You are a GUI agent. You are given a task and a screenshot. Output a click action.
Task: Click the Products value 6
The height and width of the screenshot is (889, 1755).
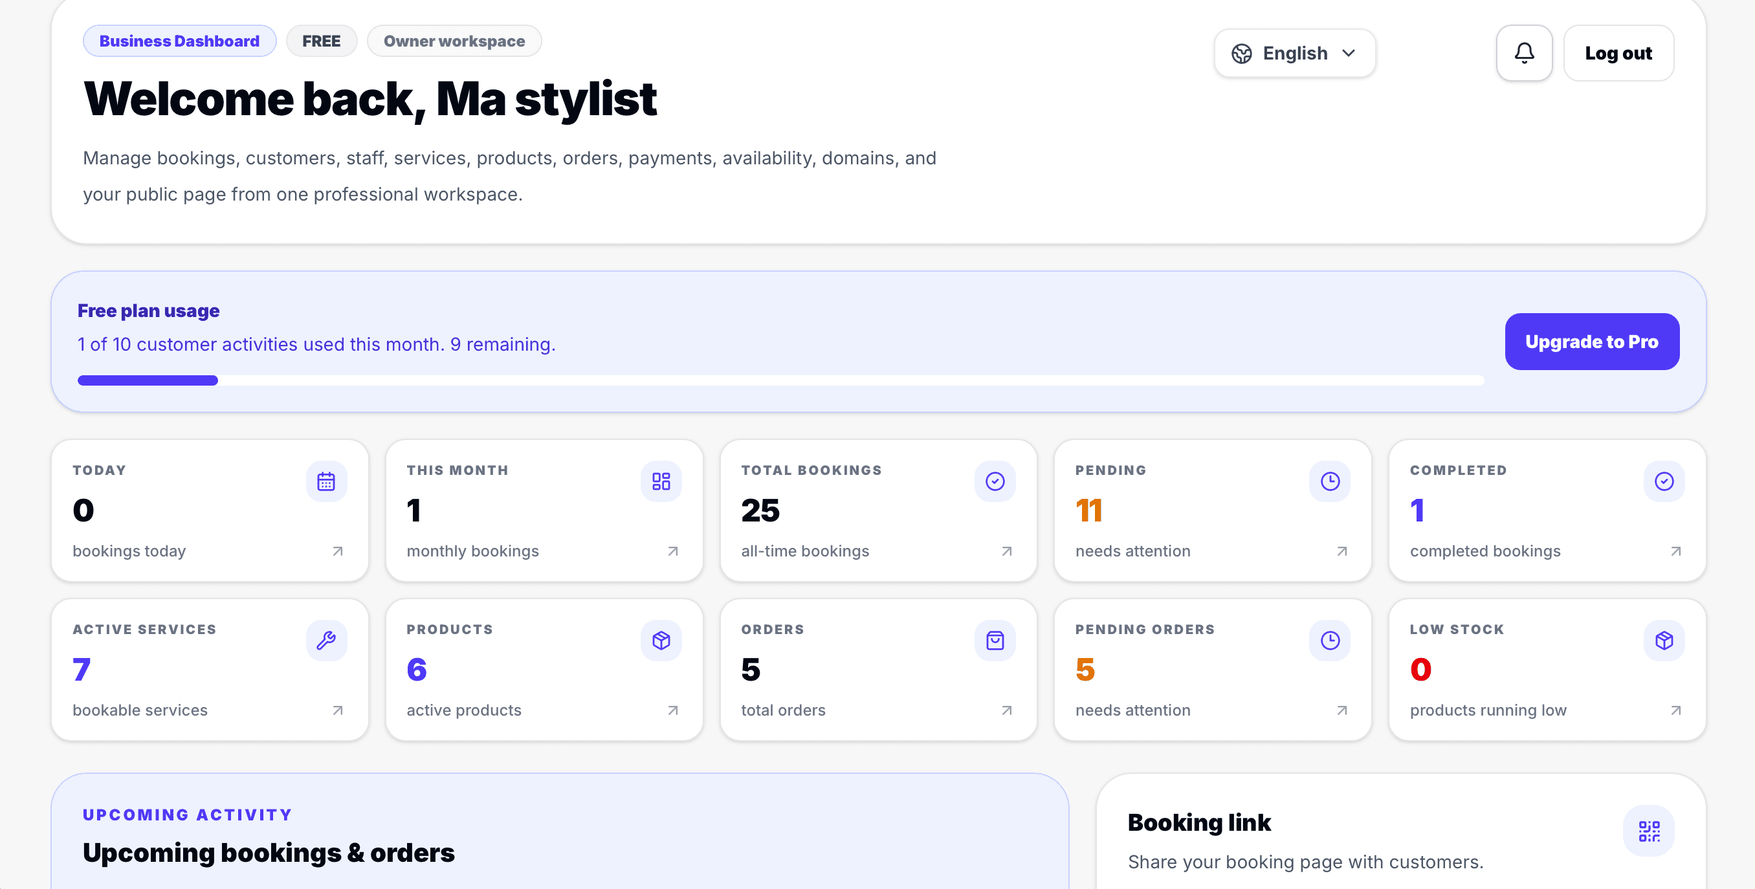tap(416, 670)
